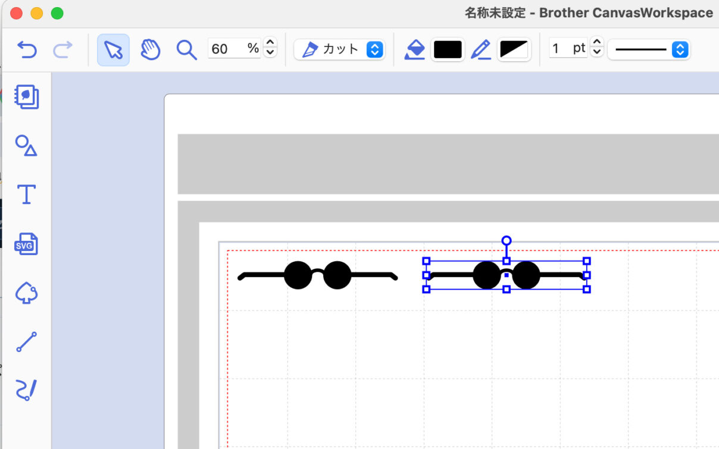The image size is (719, 449).
Task: Open the spade pattern tool in sidebar
Action: coord(26,293)
